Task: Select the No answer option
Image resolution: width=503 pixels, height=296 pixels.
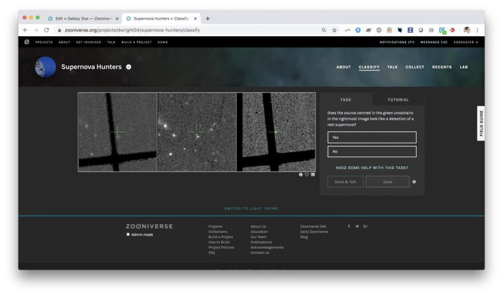Action: click(x=372, y=152)
